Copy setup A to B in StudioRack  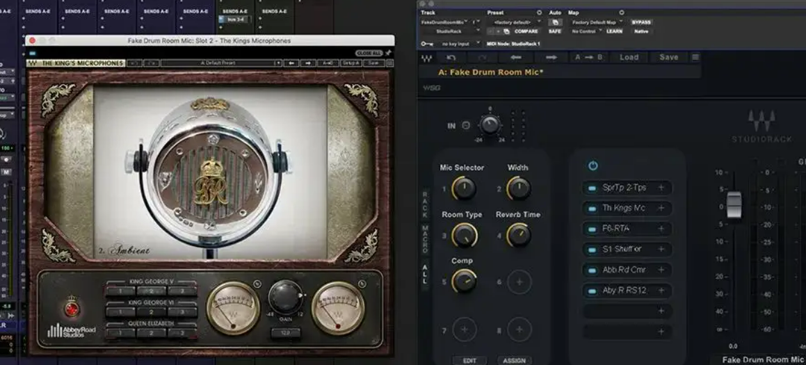click(588, 58)
